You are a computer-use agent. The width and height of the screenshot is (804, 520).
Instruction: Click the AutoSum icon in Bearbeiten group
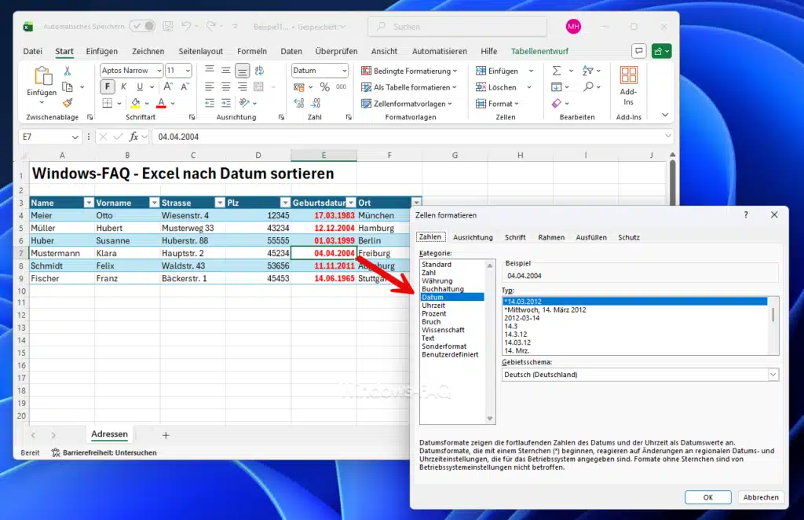click(x=557, y=71)
